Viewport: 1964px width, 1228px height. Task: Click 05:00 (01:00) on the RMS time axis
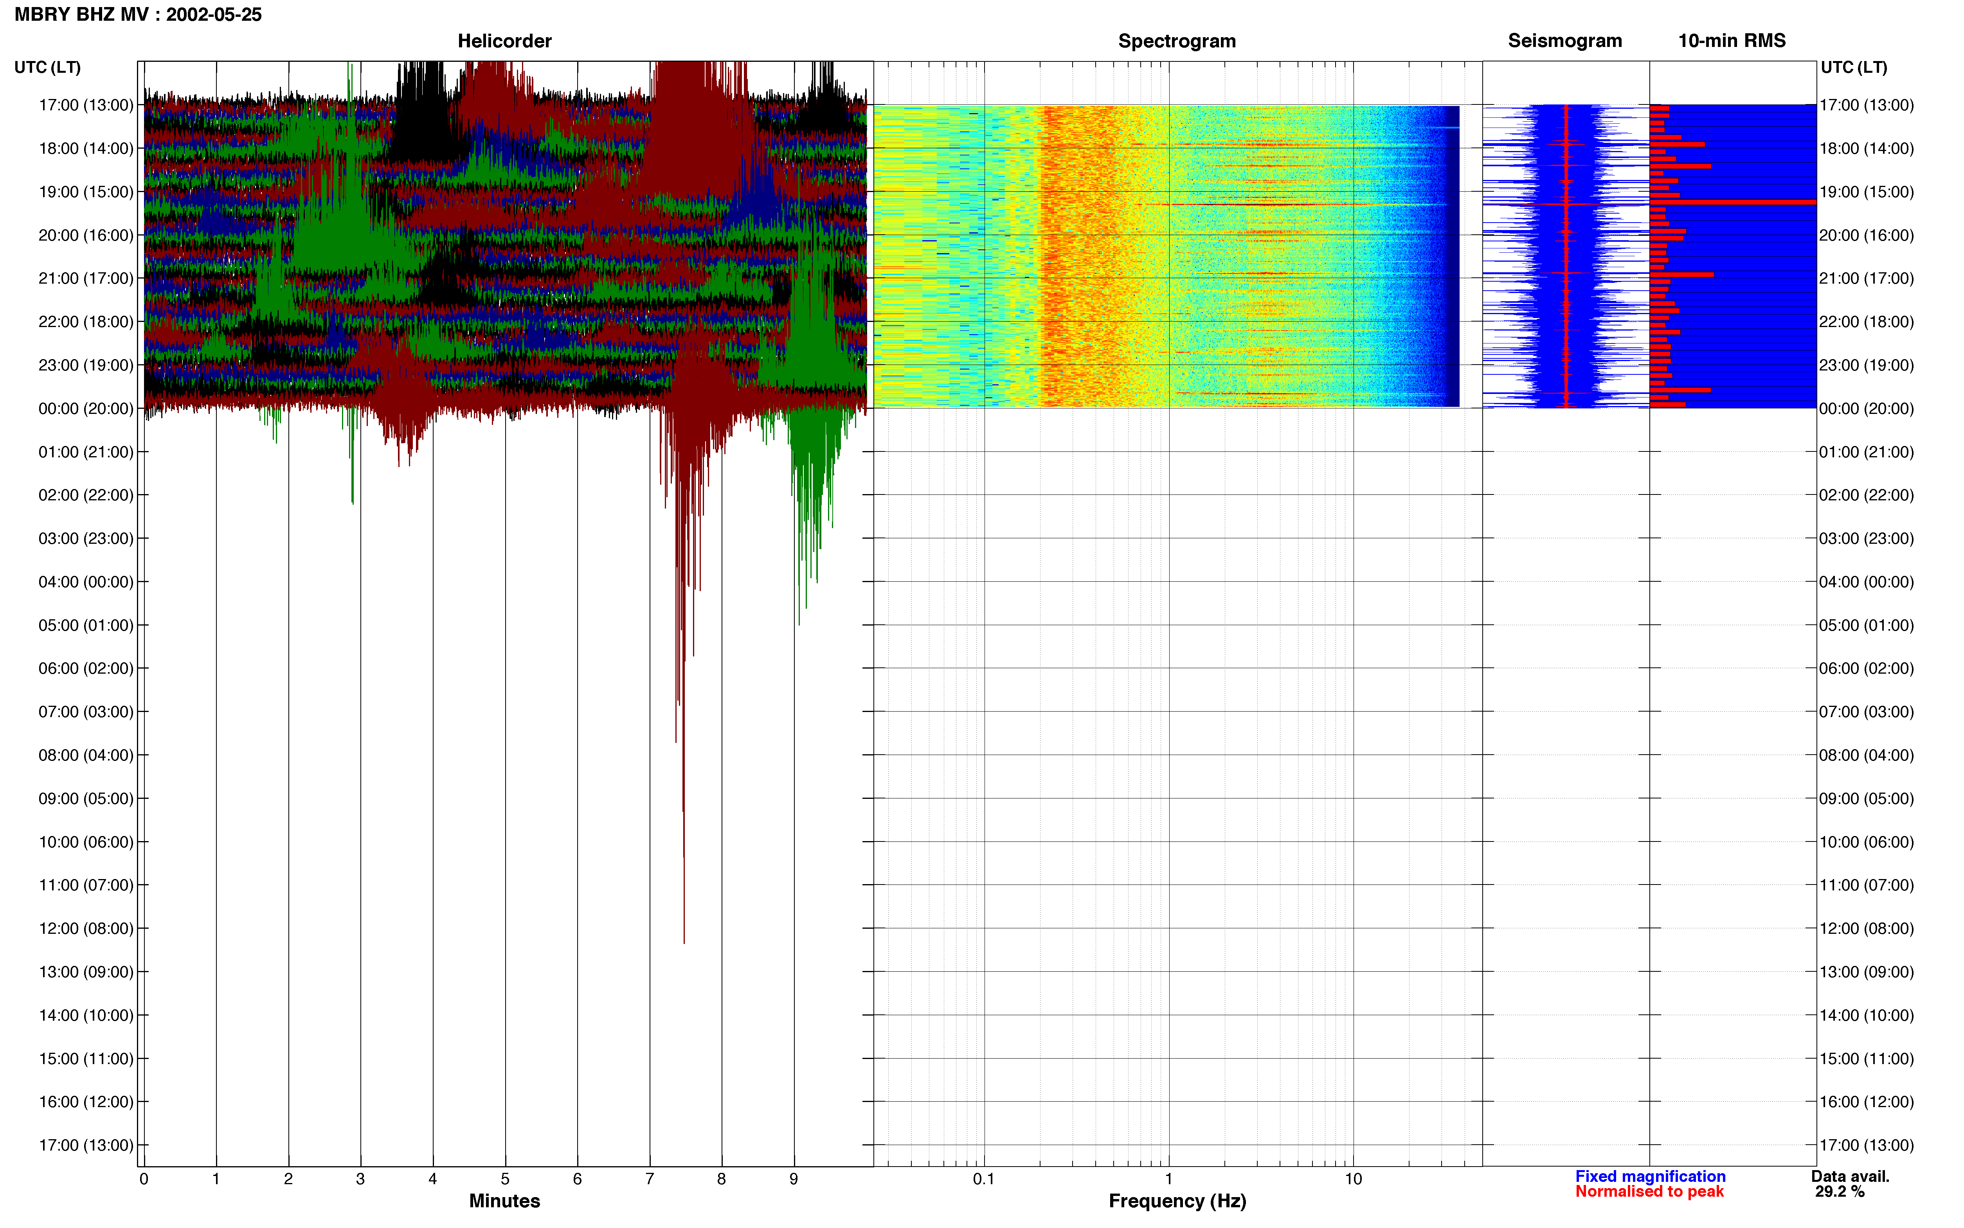[1867, 626]
